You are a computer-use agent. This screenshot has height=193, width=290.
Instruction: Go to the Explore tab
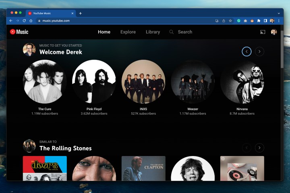[128, 32]
